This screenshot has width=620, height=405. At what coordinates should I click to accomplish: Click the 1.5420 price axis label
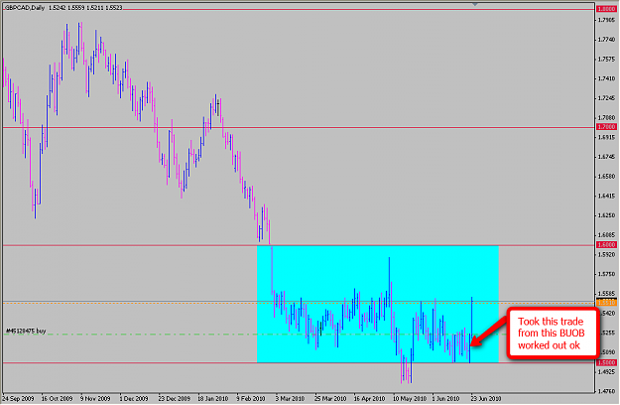[607, 314]
